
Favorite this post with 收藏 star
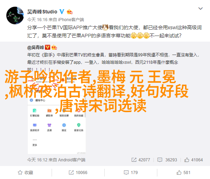pos(25,172)
